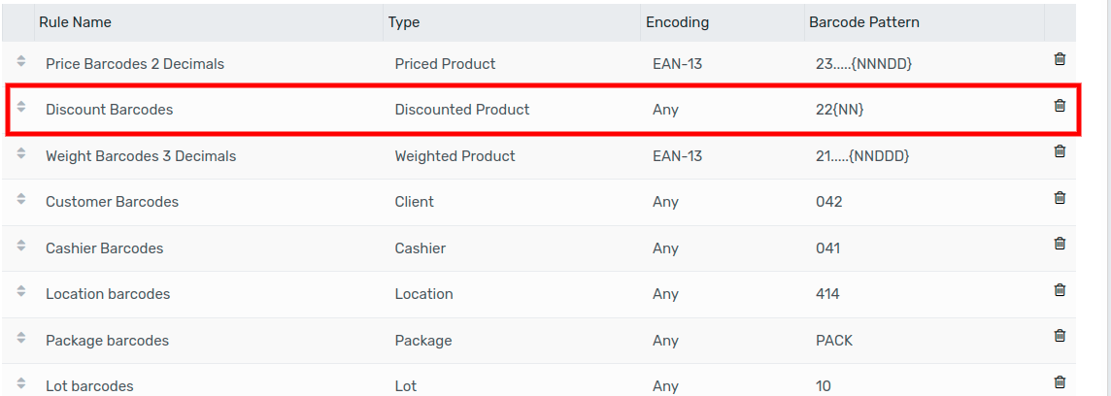Image resolution: width=1111 pixels, height=396 pixels.
Task: Click drag handle of Customer Barcodes row
Action: [21, 199]
